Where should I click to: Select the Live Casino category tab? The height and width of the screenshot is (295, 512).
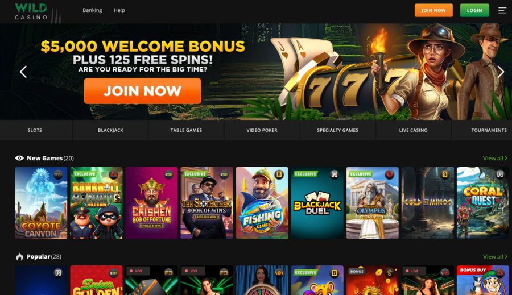point(413,130)
